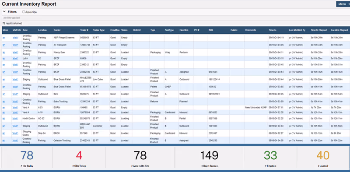Sort by the Order # column header
Image resolution: width=350 pixels, height=172 pixels.
point(136,30)
